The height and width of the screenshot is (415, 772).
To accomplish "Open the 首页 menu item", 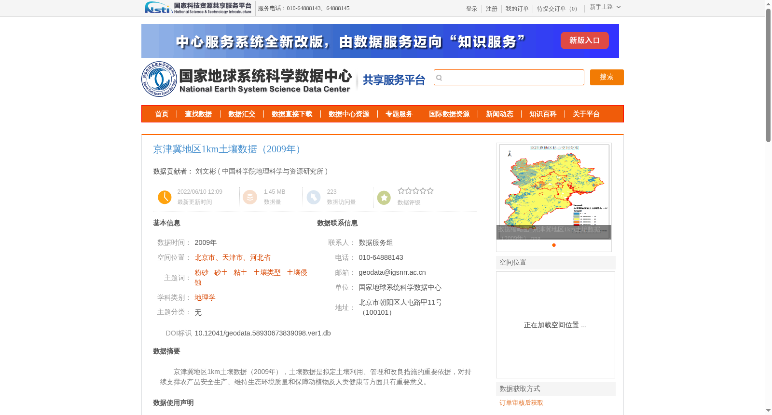I will coord(162,114).
